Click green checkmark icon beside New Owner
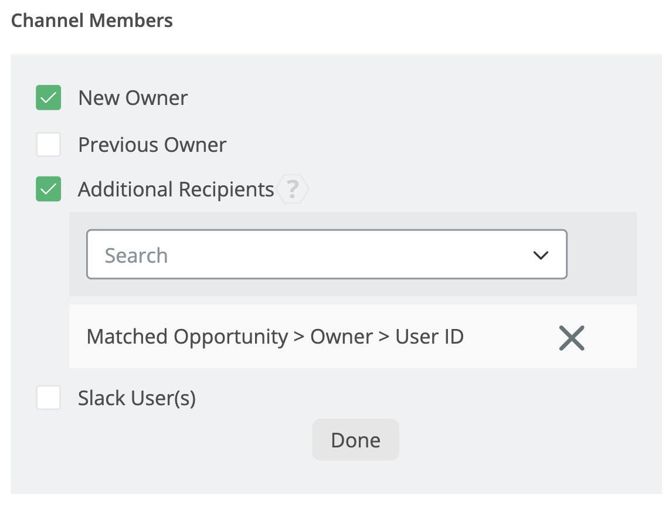669x509 pixels. click(x=49, y=98)
